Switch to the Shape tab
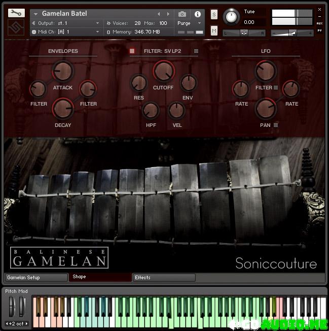The height and width of the screenshot is (331, 329). click(100, 277)
